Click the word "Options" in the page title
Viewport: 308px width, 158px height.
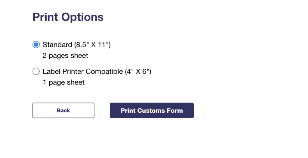coord(82,17)
